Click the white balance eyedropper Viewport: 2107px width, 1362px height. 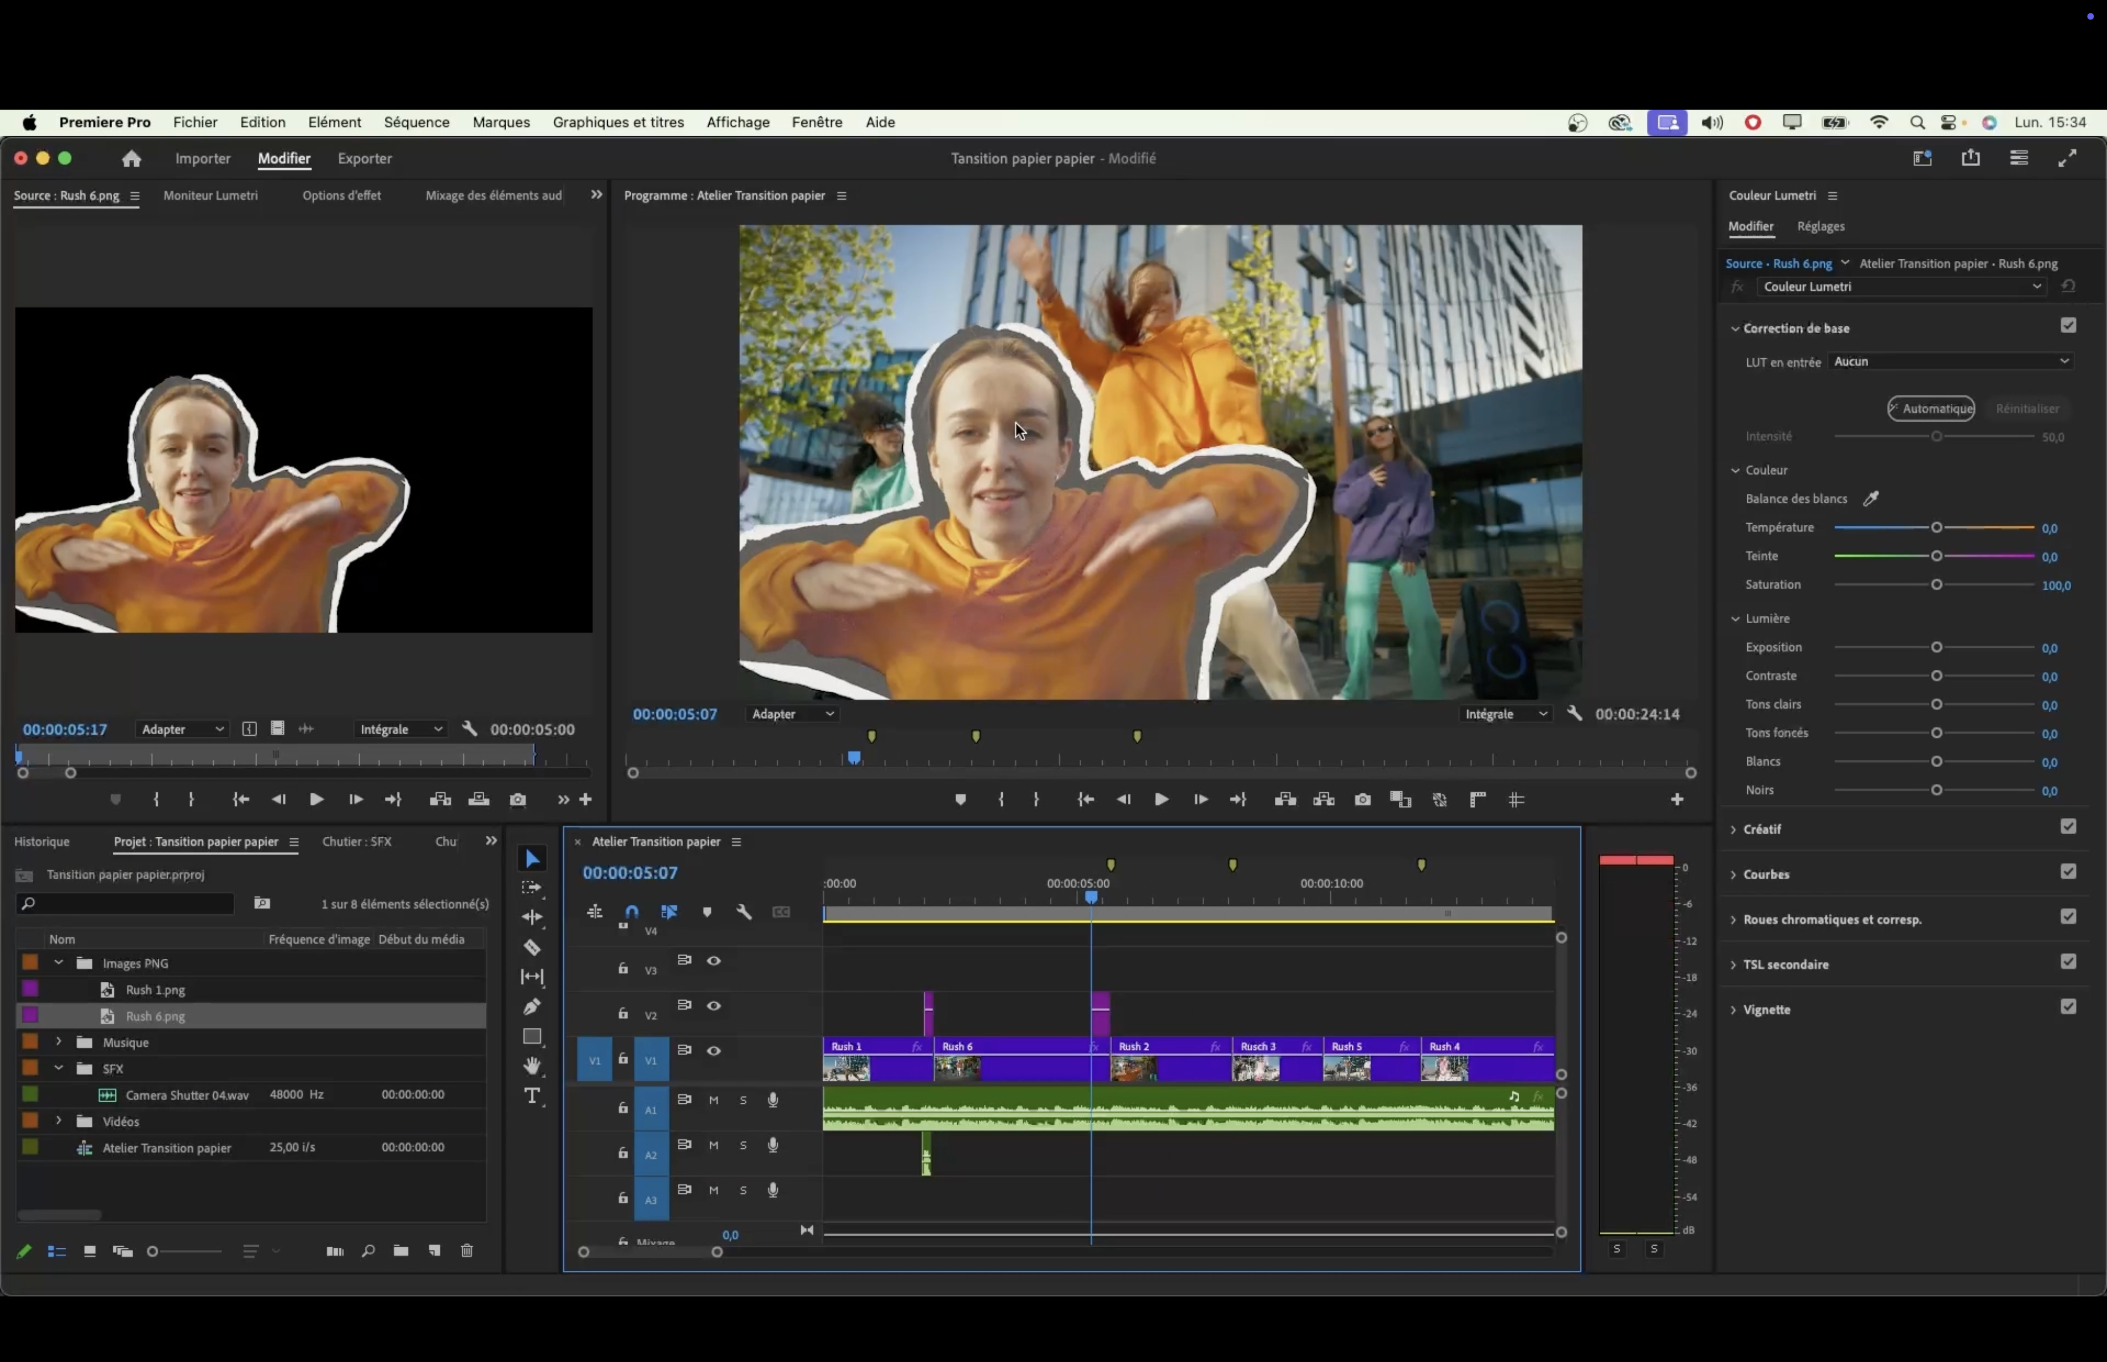[1871, 499]
